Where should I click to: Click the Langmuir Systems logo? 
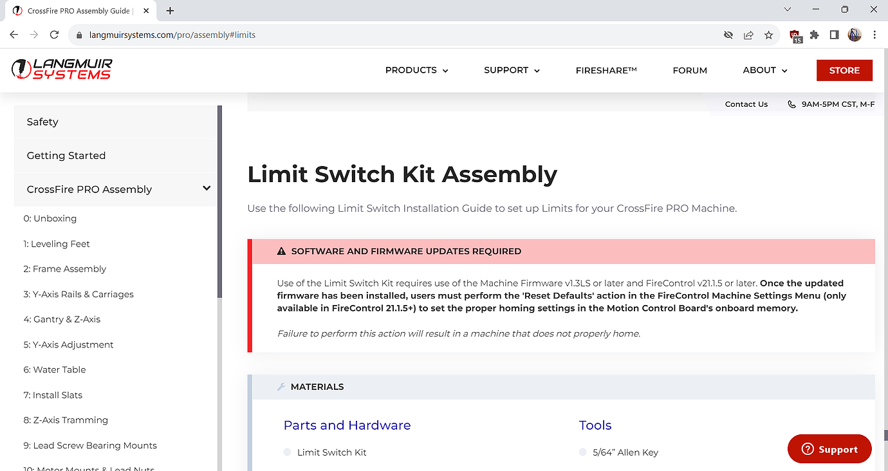coord(61,69)
